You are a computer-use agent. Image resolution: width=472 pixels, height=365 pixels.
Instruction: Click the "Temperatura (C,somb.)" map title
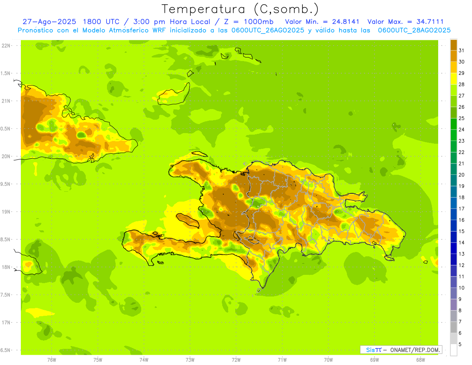coord(240,9)
